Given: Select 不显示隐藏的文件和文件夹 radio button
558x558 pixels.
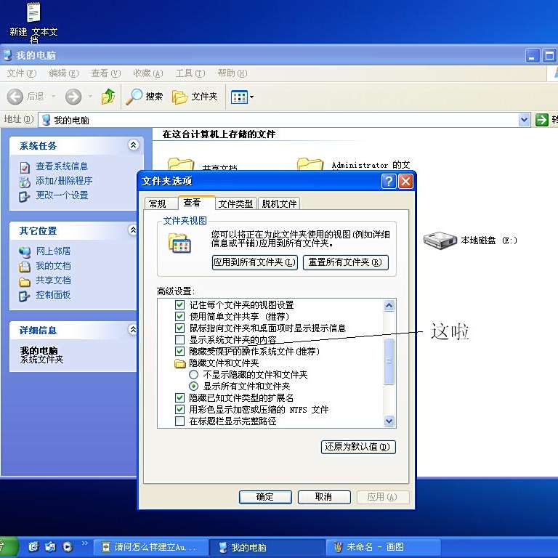Looking at the screenshot, I should [193, 374].
